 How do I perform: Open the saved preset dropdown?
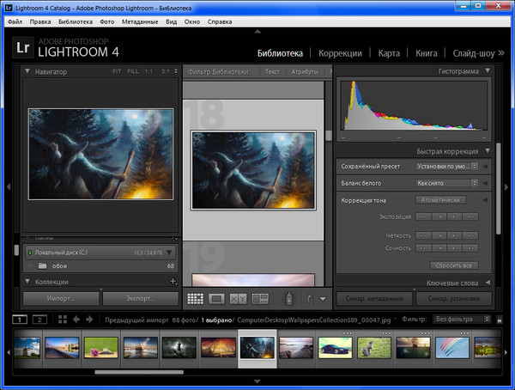(446, 167)
